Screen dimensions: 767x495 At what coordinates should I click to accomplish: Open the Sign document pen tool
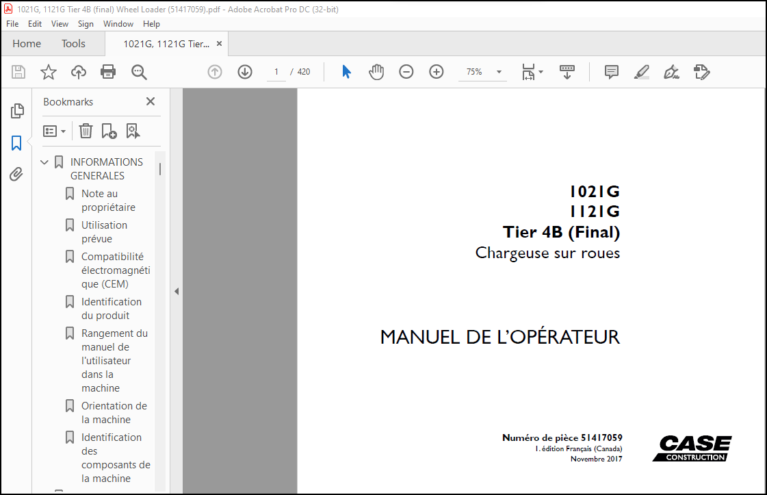pos(671,72)
